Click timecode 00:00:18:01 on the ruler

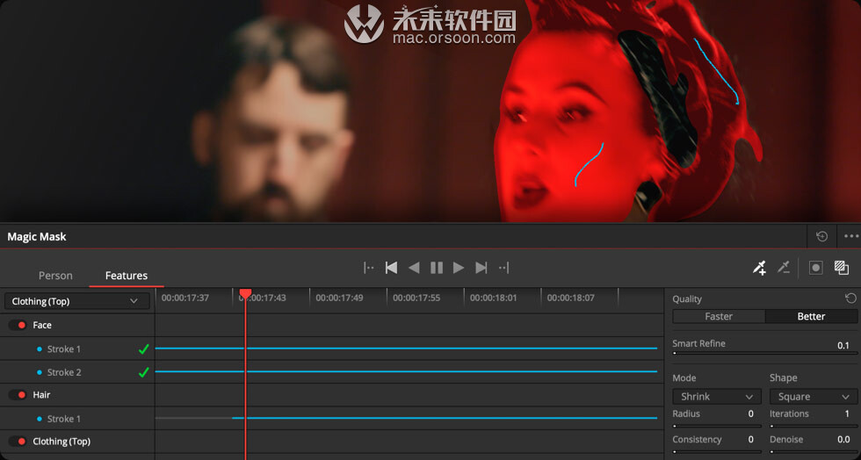click(x=493, y=298)
